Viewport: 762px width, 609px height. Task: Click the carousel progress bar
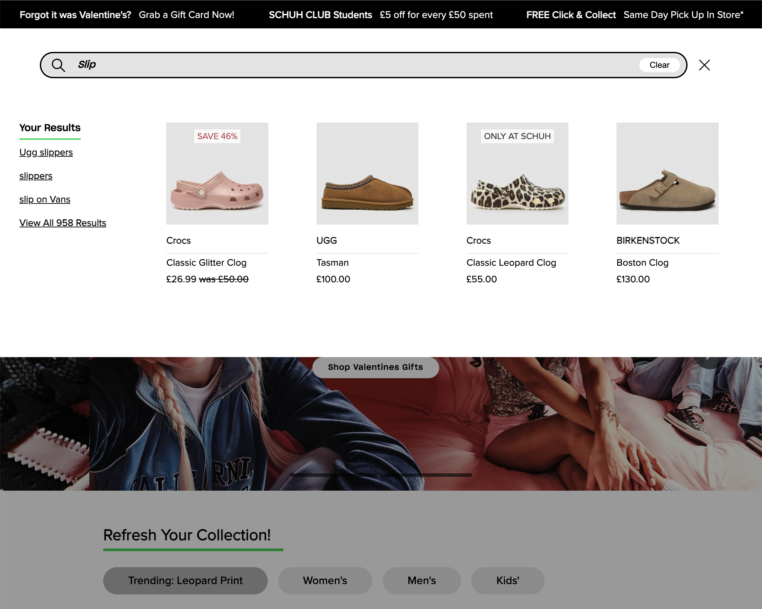pos(380,475)
